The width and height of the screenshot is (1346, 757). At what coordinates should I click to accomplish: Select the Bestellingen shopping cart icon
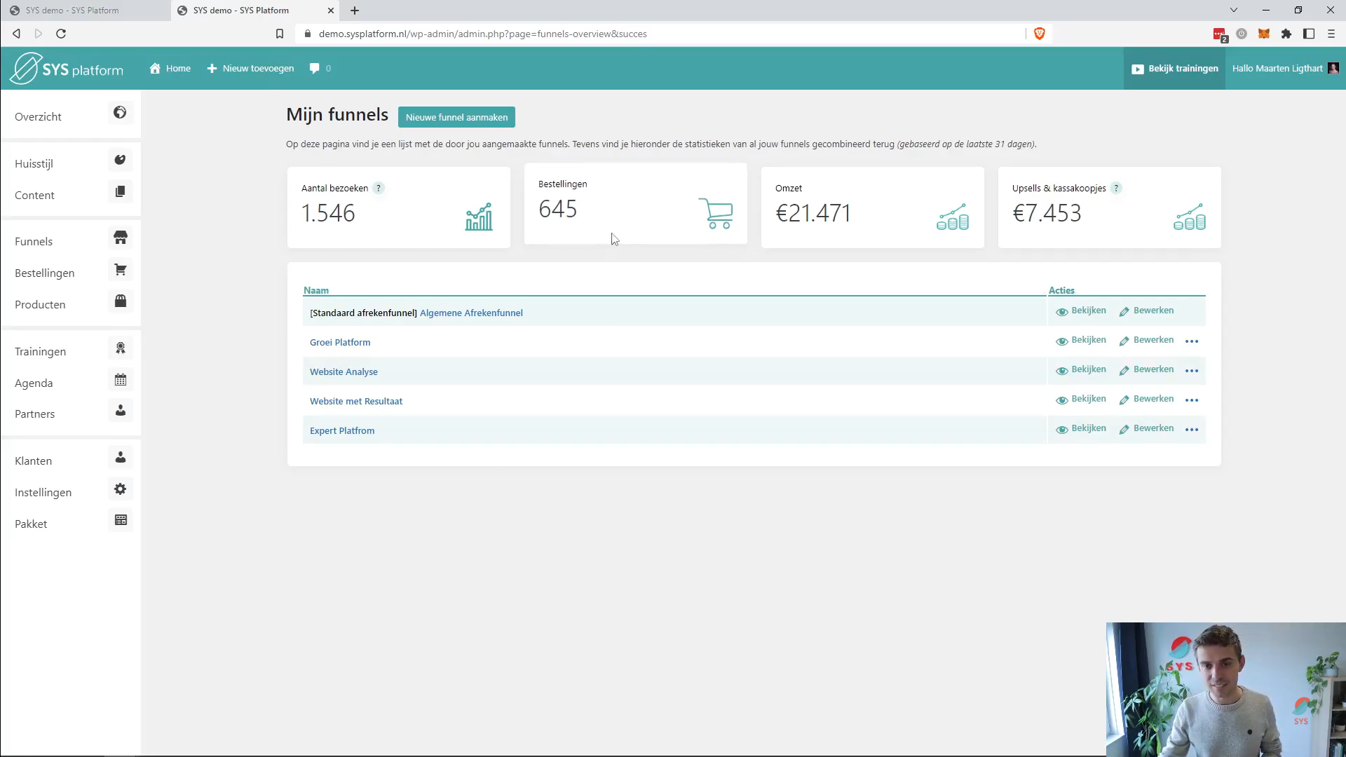pos(121,269)
